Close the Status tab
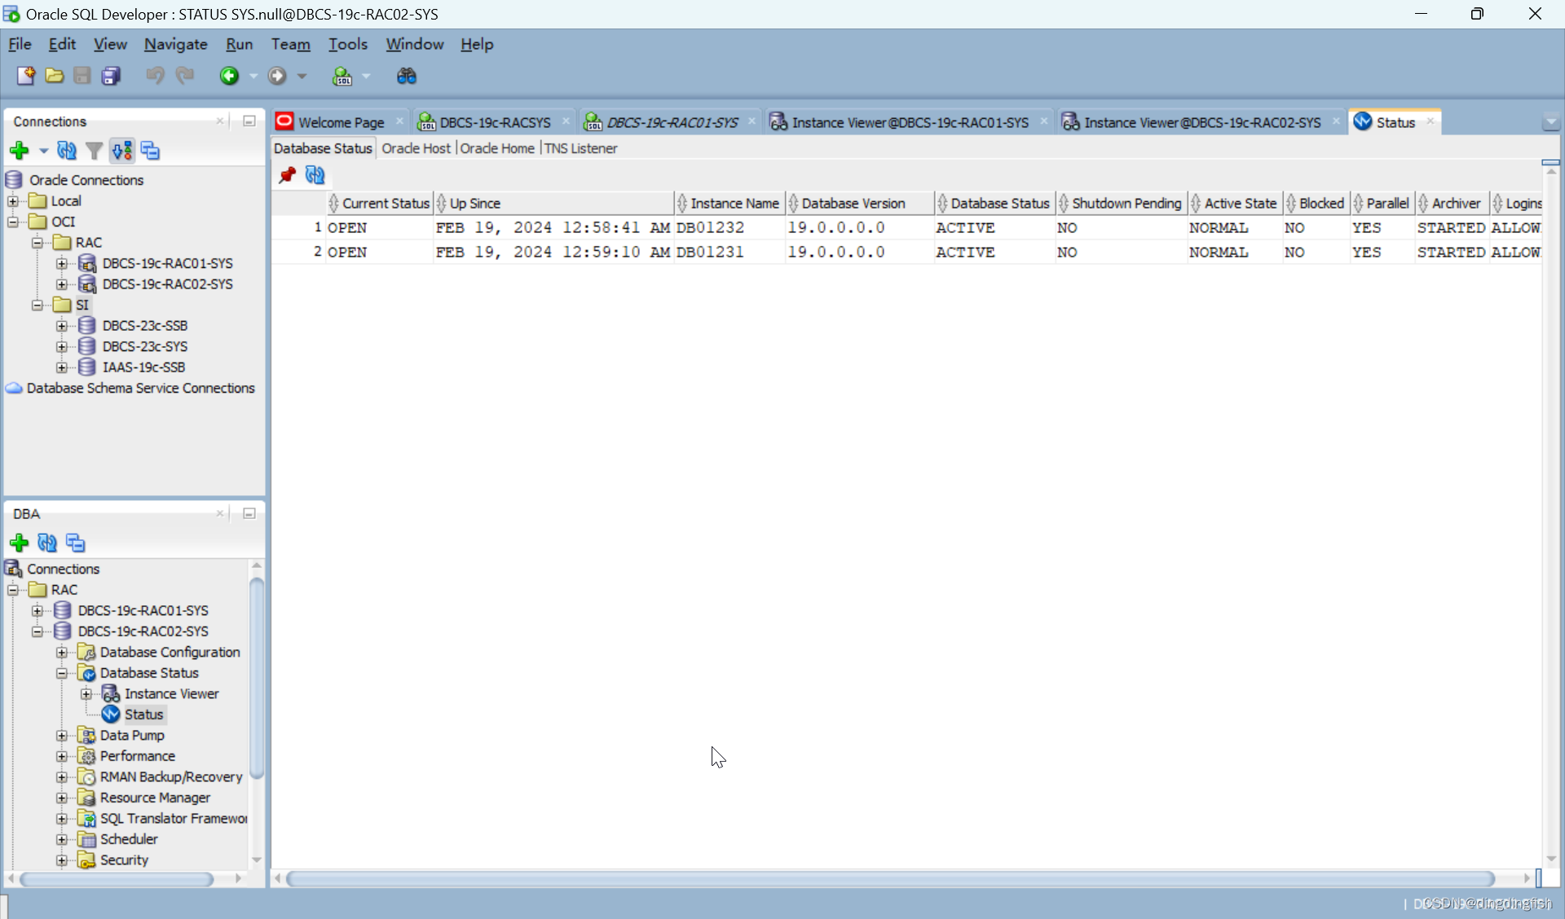The image size is (1565, 919). pyautogui.click(x=1430, y=121)
